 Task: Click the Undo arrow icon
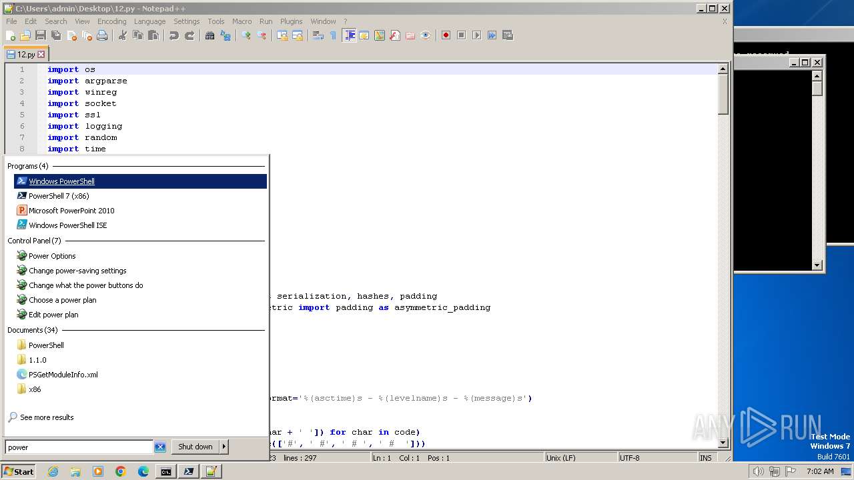click(x=174, y=35)
